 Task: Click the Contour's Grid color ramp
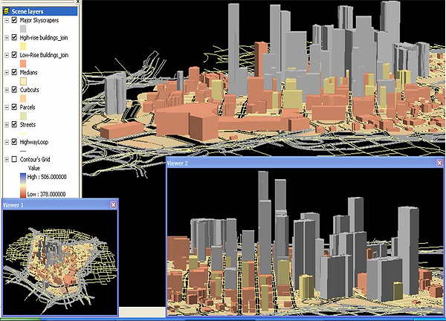tap(23, 185)
